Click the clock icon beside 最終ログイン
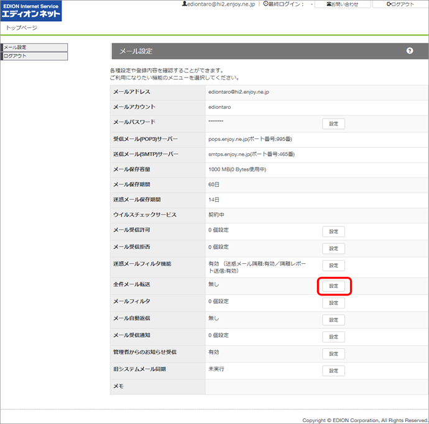The height and width of the screenshot is (424, 429). (x=266, y=4)
